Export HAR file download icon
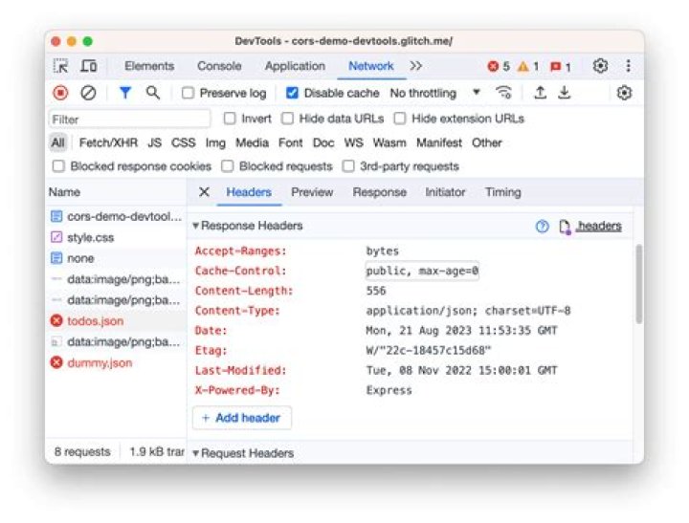This screenshot has height=523, width=689. (565, 93)
